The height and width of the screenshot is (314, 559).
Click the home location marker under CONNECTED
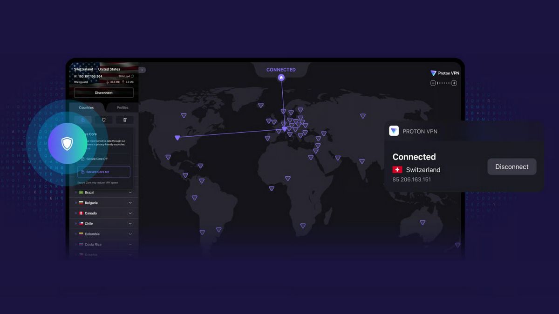[x=281, y=78]
